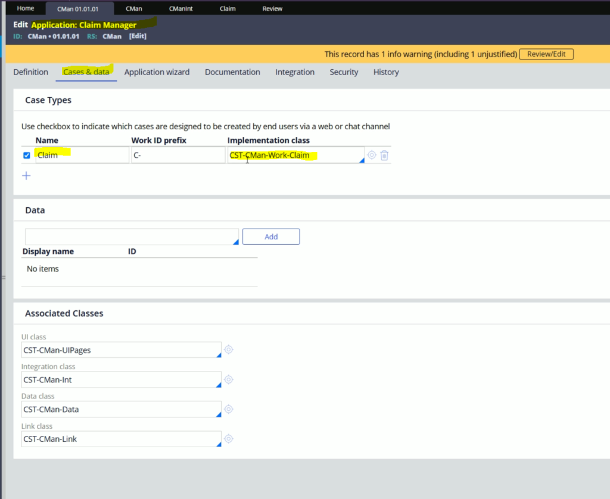Go to the Claim top tab
The image size is (610, 499).
pos(228,8)
